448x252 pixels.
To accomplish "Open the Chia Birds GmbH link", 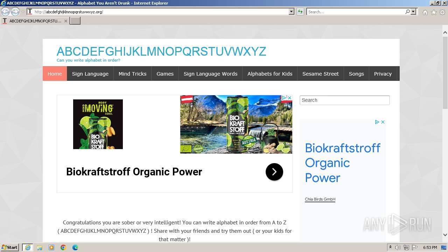I will pyautogui.click(x=320, y=199).
